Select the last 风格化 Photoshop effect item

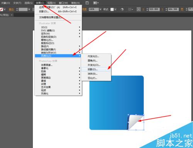tap(58, 93)
